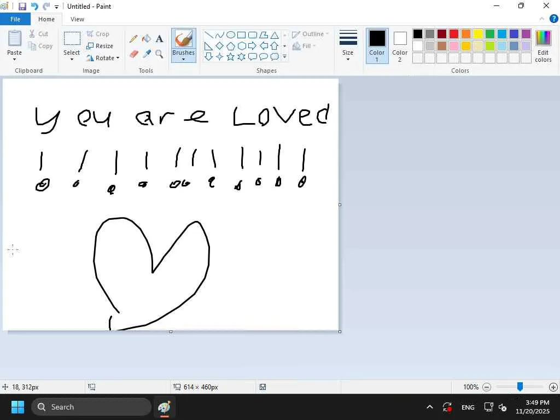Activate Color 1 foreground selector

[377, 46]
